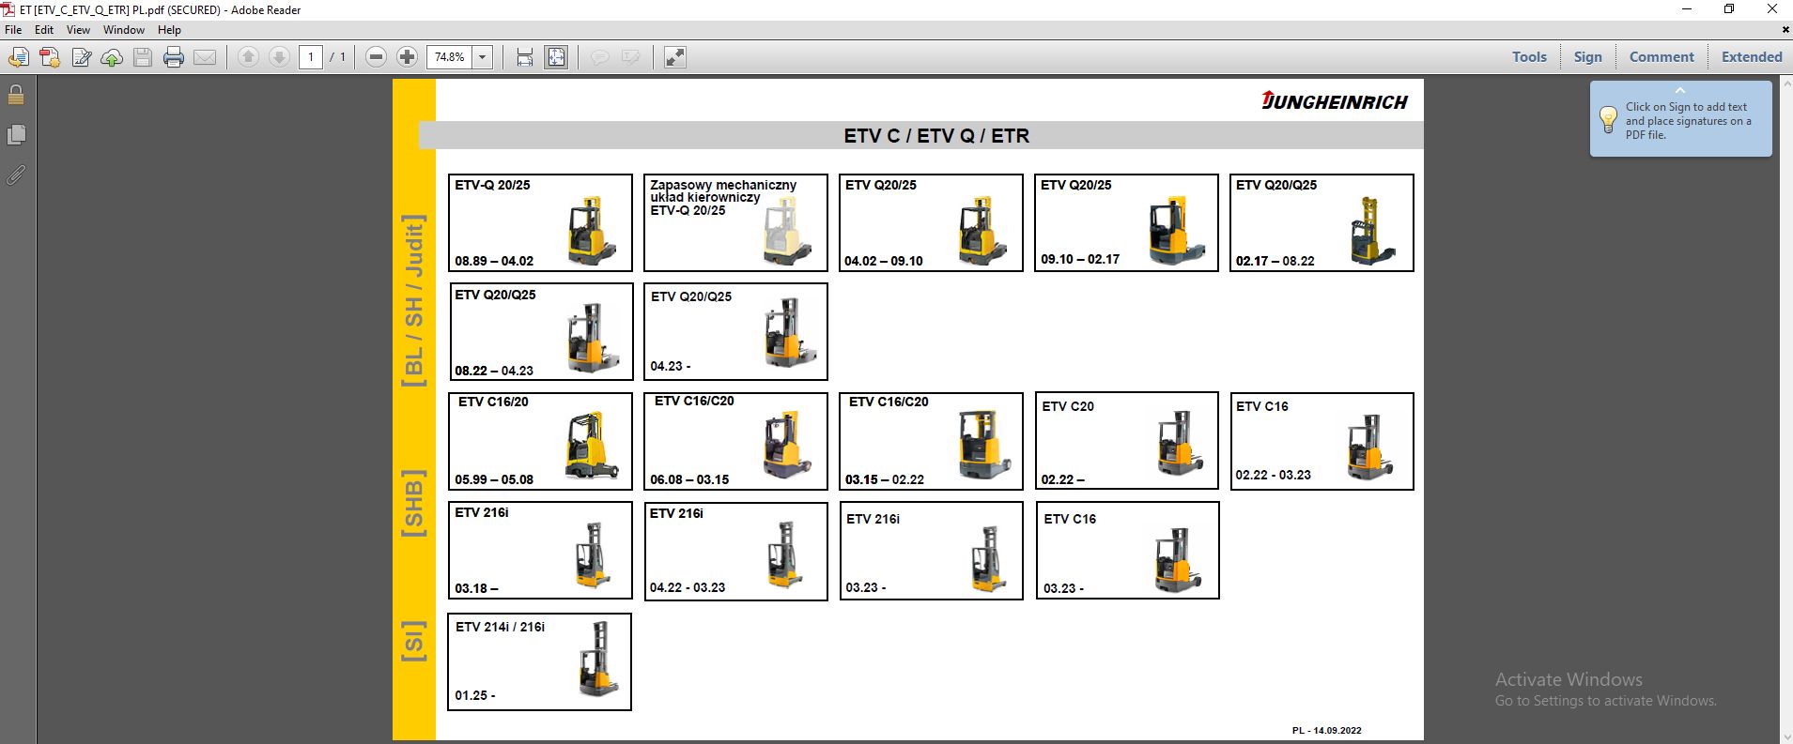
Task: Open the Attachments paperclip sidebar icon
Action: [16, 175]
